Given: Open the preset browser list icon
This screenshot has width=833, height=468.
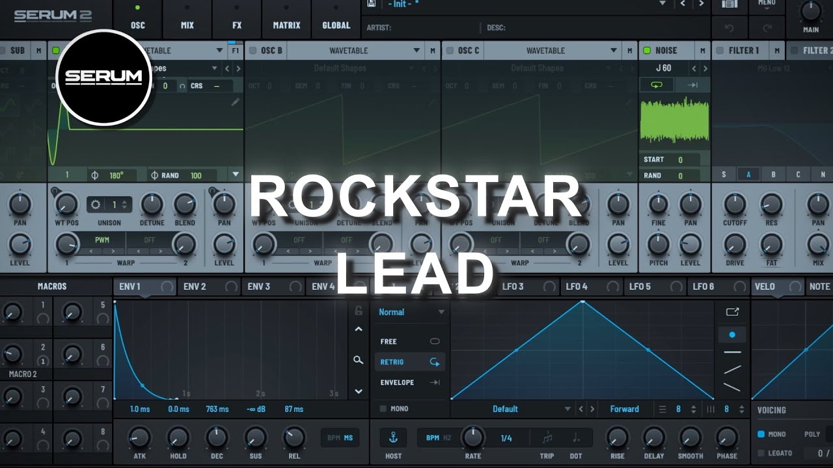Looking at the screenshot, I should 730,4.
